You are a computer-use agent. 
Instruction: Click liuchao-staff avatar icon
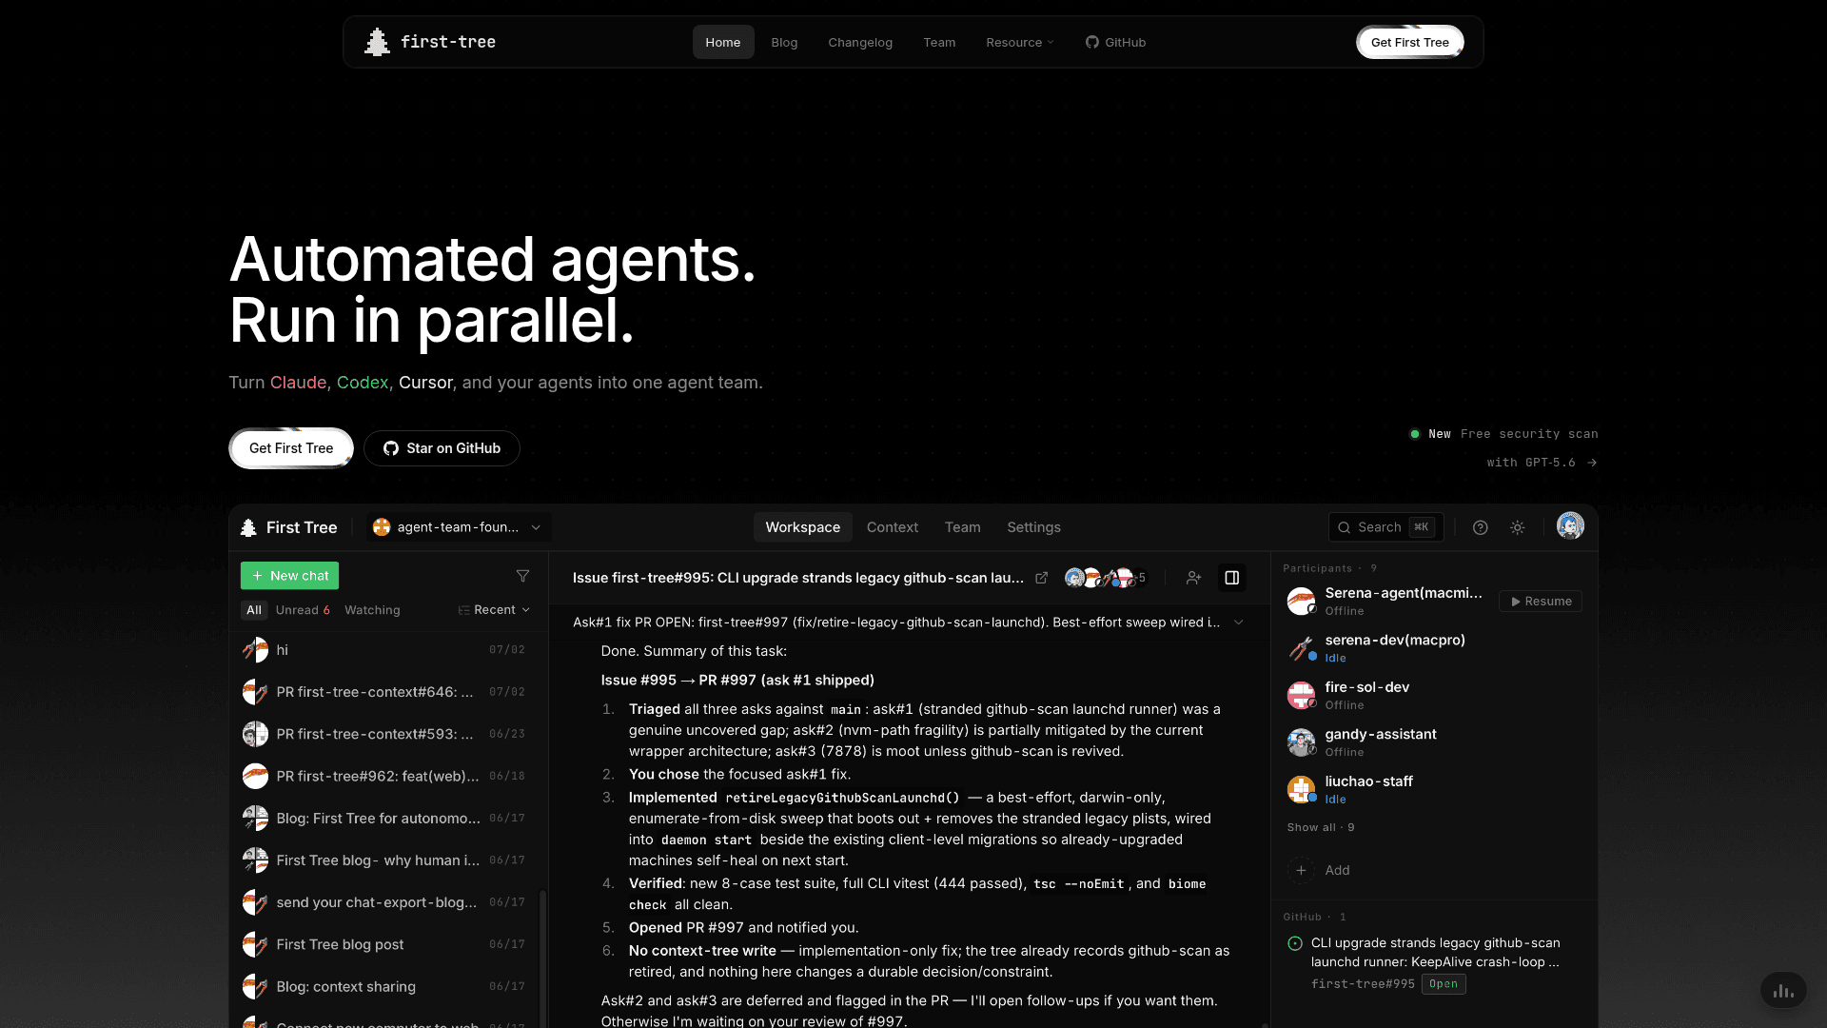click(1301, 789)
